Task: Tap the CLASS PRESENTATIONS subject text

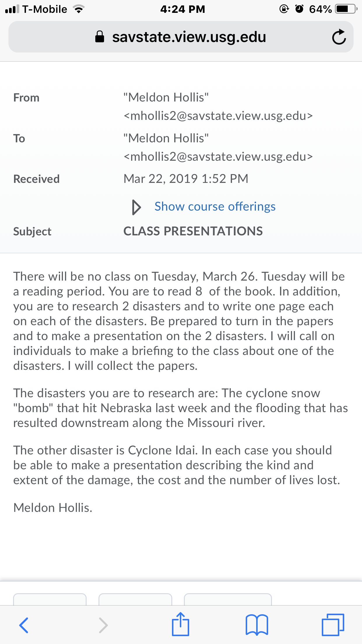Action: [193, 231]
